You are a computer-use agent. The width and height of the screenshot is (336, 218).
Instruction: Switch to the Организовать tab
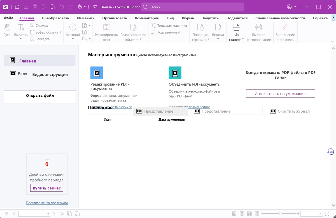(x=115, y=18)
